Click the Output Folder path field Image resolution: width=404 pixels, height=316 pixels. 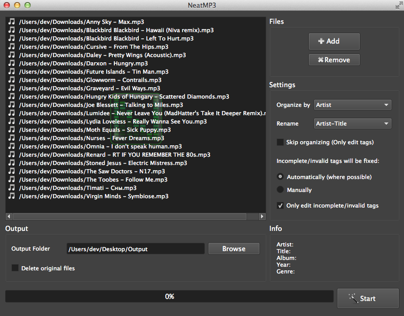coord(136,249)
